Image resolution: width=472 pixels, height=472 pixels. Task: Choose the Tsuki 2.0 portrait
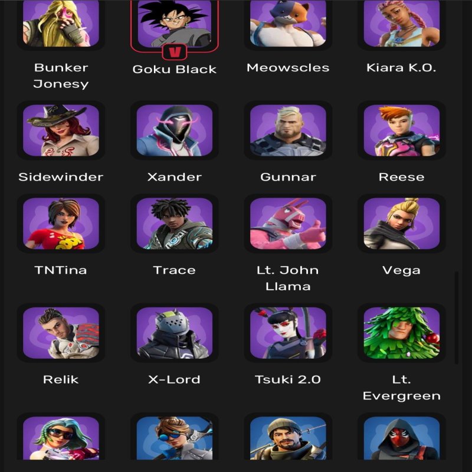point(288,333)
